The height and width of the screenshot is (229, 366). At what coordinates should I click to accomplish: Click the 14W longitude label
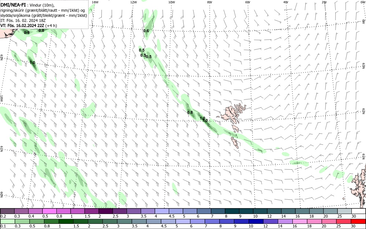pyautogui.click(x=95, y=2)
